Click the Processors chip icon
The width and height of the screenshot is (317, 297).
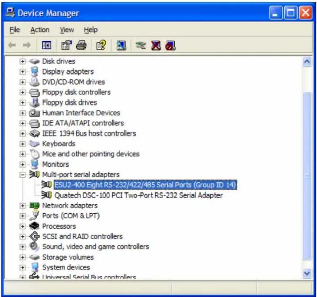click(x=34, y=226)
